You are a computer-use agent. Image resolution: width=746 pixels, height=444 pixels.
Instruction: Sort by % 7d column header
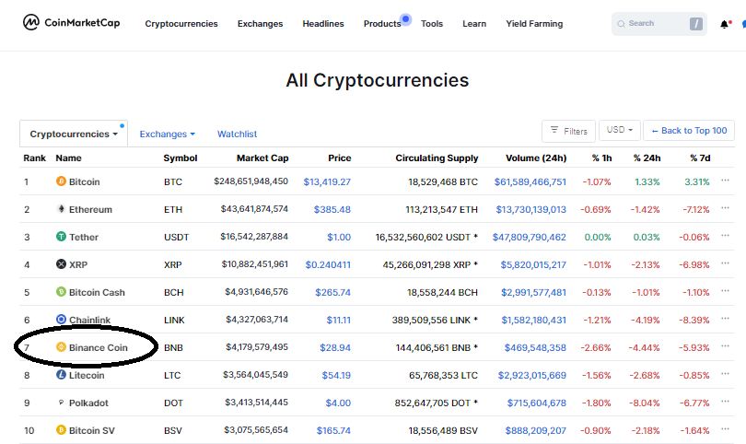[x=700, y=158]
